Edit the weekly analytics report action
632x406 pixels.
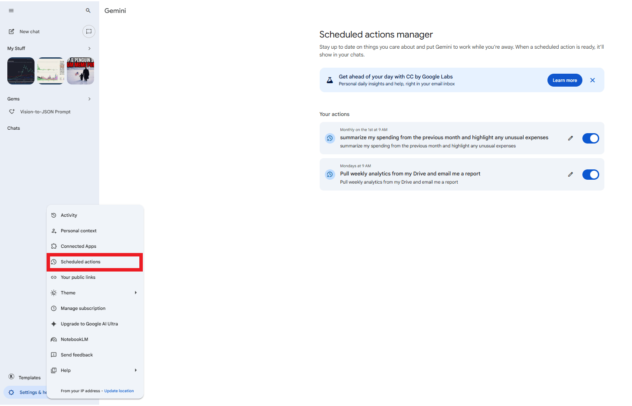coord(570,175)
